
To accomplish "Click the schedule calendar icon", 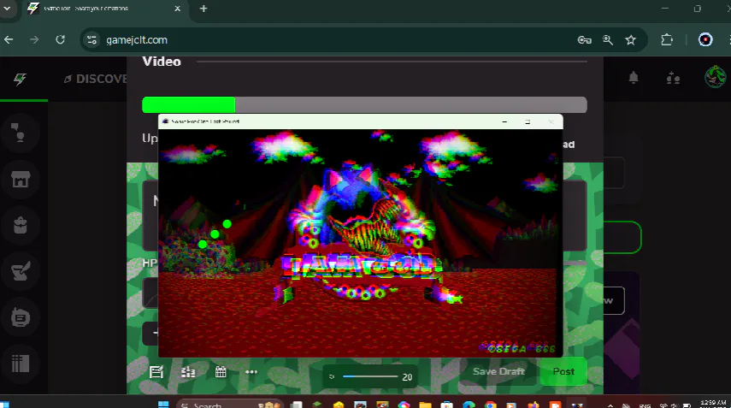I will click(x=221, y=372).
